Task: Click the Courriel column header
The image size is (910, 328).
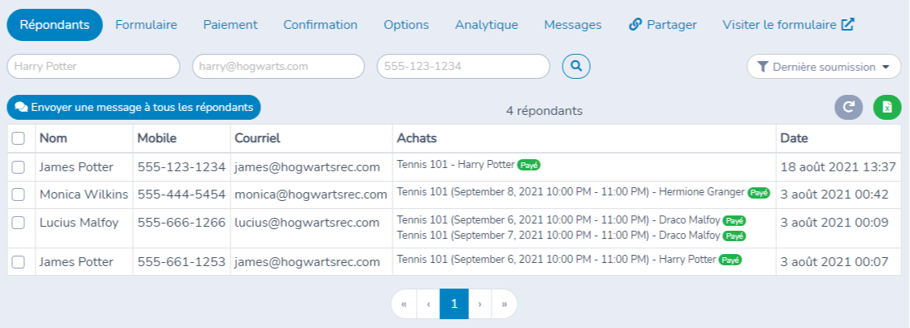Action: click(x=257, y=138)
